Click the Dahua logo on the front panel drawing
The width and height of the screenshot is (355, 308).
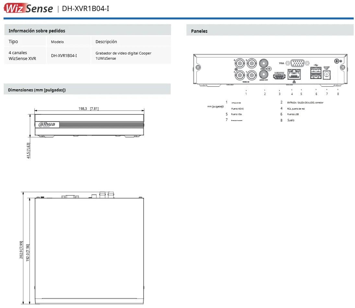pyautogui.click(x=47, y=124)
